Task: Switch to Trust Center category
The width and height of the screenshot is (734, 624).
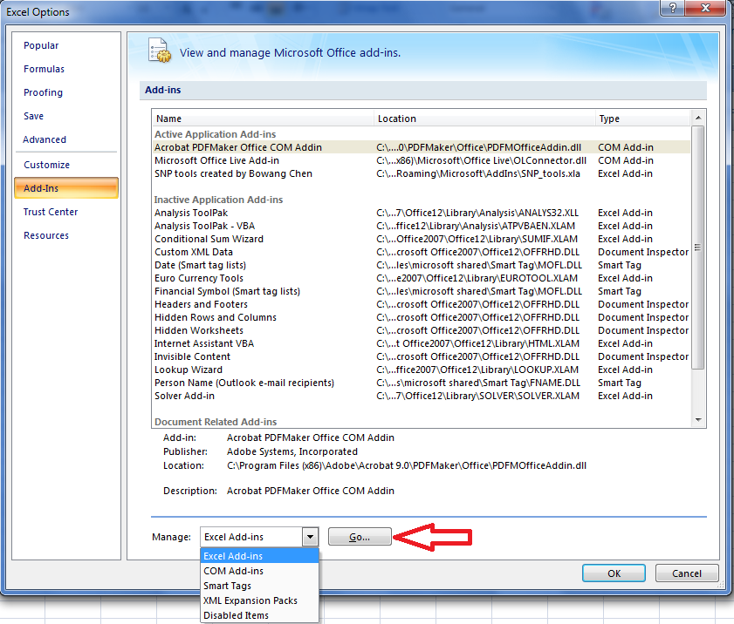Action: coord(51,212)
